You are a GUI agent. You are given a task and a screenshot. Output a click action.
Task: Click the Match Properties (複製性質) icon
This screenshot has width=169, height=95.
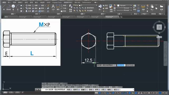point(111,8)
